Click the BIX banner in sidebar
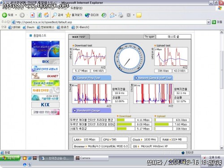The image size is (224, 168). pos(45,61)
